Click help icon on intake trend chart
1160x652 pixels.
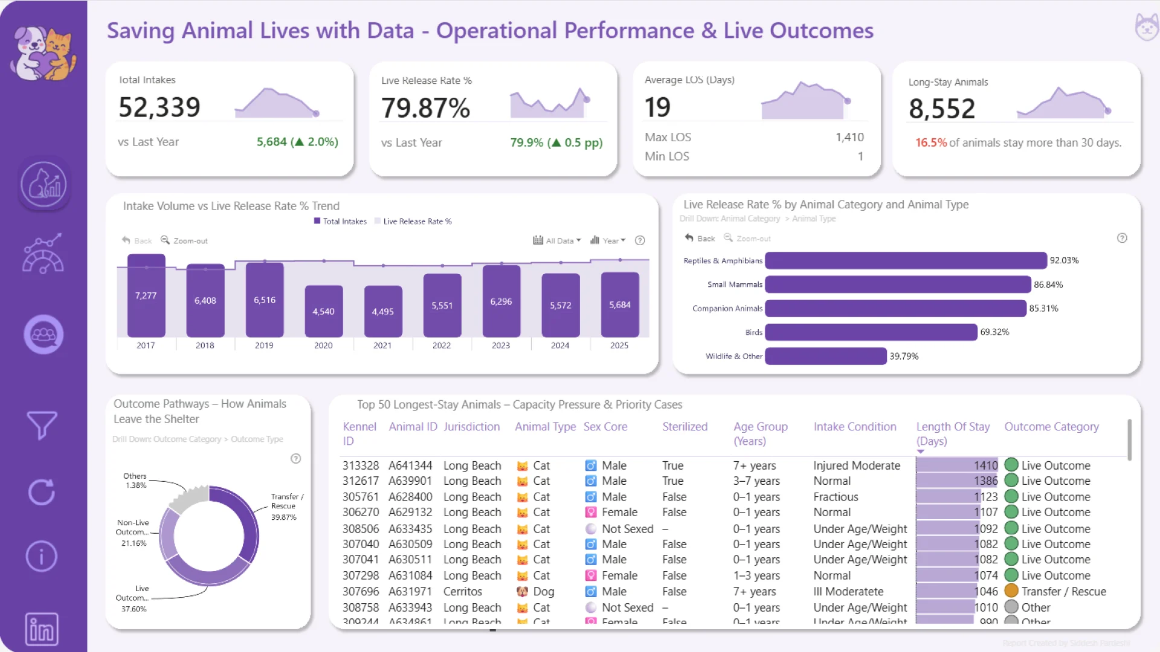640,240
